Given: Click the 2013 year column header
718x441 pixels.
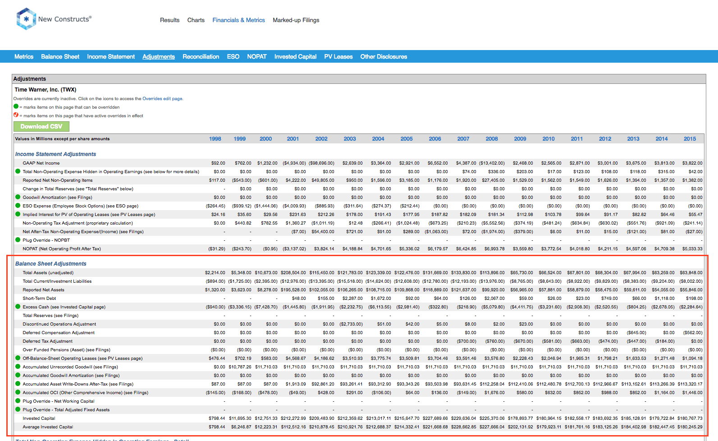Looking at the screenshot, I should [633, 139].
